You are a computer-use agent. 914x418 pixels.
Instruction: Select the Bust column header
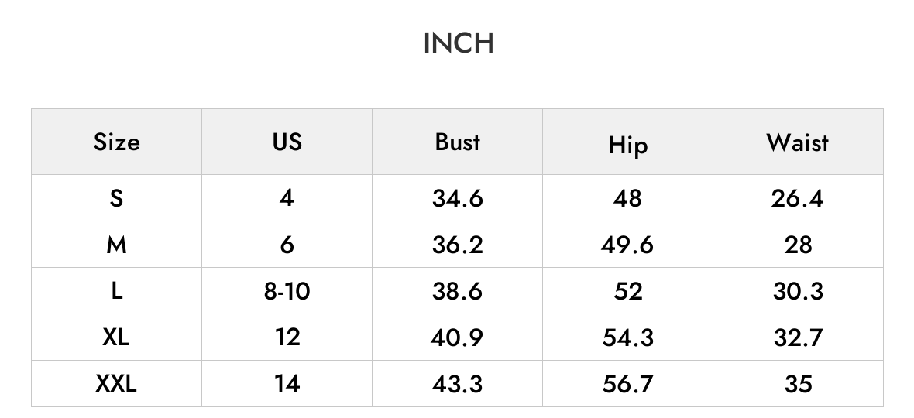click(457, 142)
